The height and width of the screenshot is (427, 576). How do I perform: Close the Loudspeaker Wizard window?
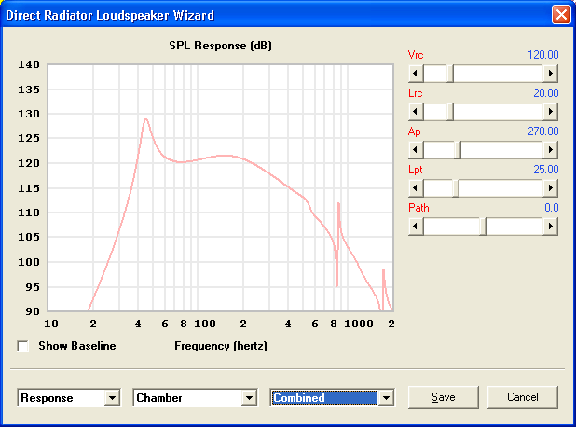[561, 15]
